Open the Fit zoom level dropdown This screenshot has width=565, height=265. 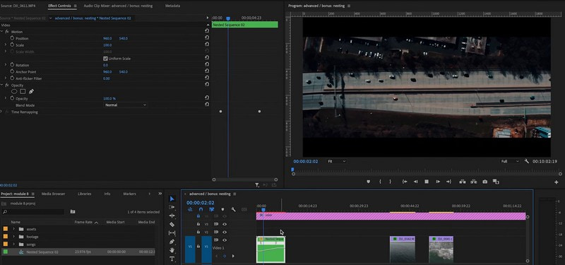coord(337,161)
